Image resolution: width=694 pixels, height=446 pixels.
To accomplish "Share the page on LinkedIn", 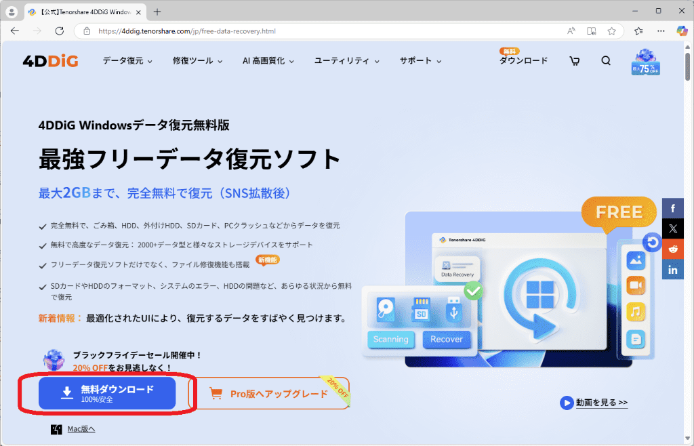I will [x=673, y=270].
